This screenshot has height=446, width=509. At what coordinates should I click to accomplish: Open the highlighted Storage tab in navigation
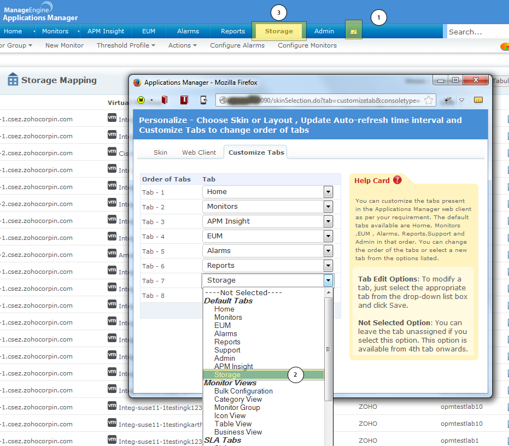pyautogui.click(x=279, y=31)
